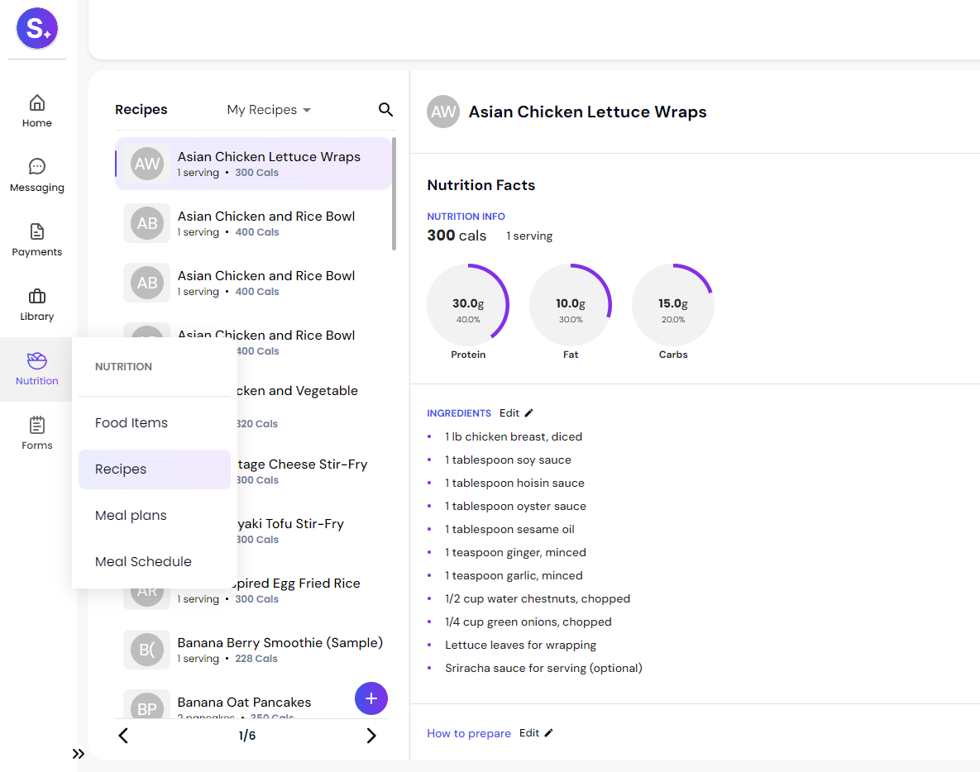
Task: Select the Nutrition sidebar icon
Action: [36, 368]
